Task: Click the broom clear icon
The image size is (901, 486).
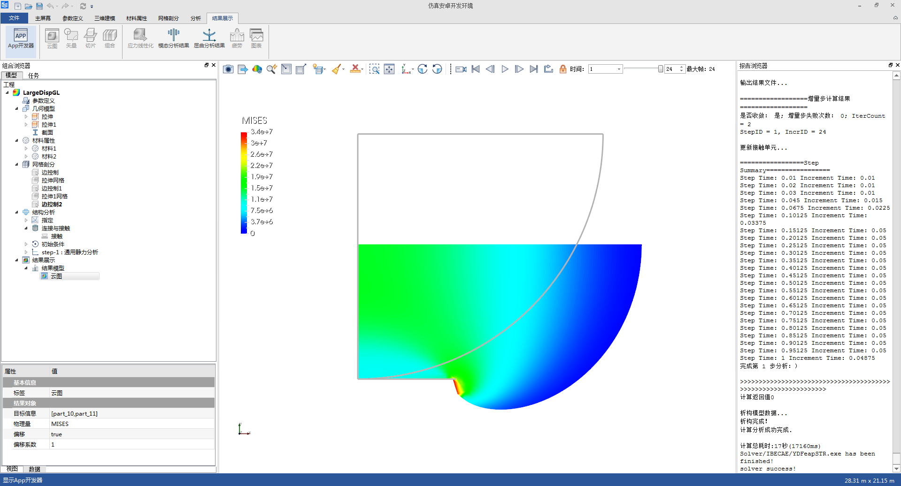Action: click(337, 69)
